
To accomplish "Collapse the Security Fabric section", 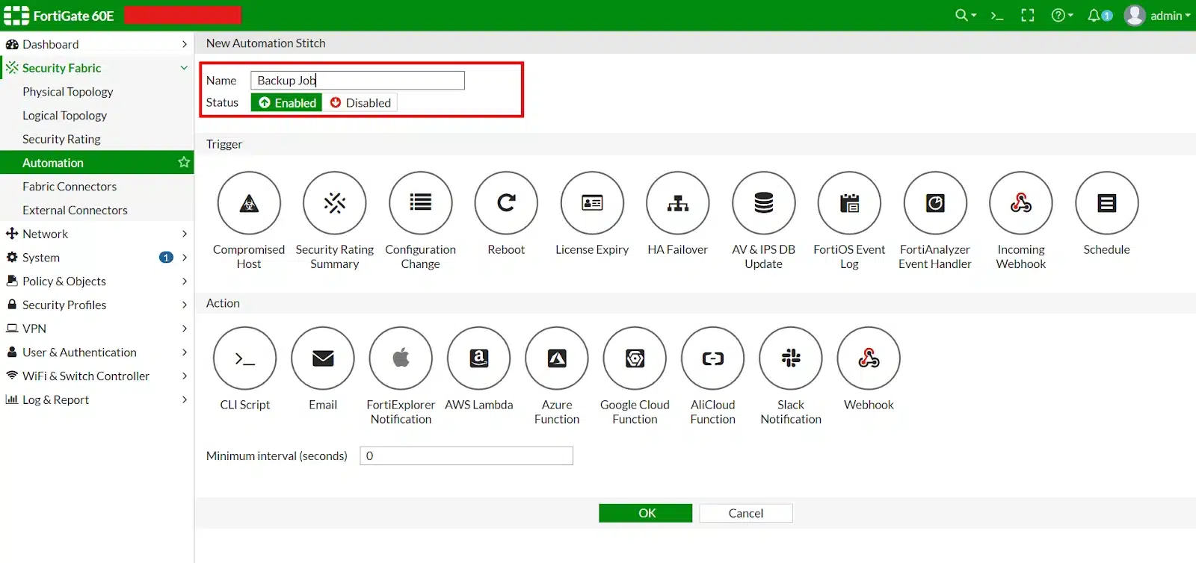I will click(183, 68).
